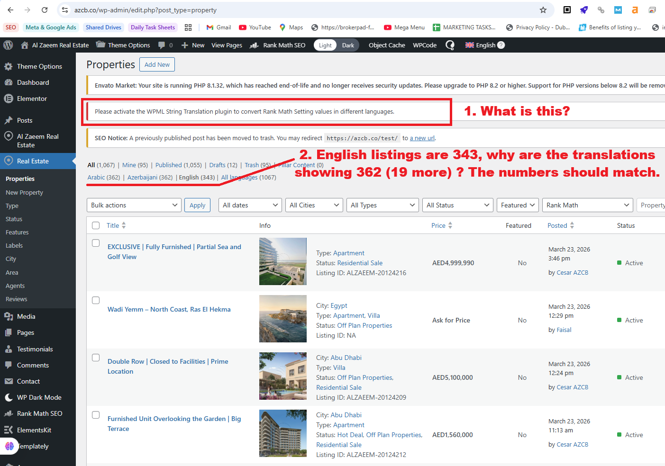Click the browser reload icon

[45, 10]
